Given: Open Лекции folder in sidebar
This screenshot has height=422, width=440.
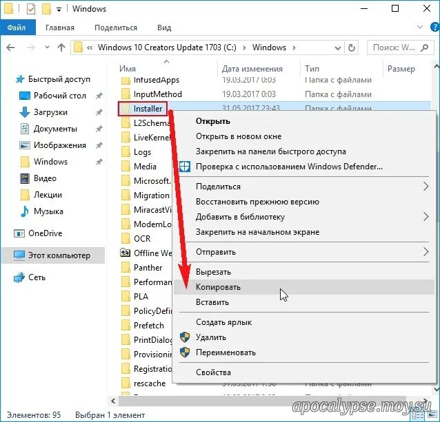Looking at the screenshot, I should (x=48, y=195).
